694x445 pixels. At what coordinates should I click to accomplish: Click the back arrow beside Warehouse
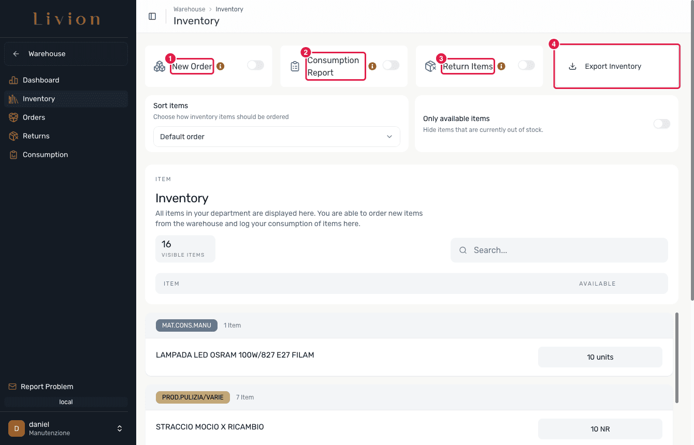[16, 54]
